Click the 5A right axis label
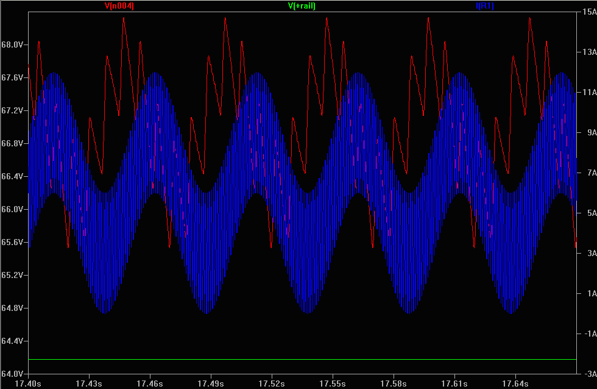Screen dimensions: 597x389 click(592, 213)
